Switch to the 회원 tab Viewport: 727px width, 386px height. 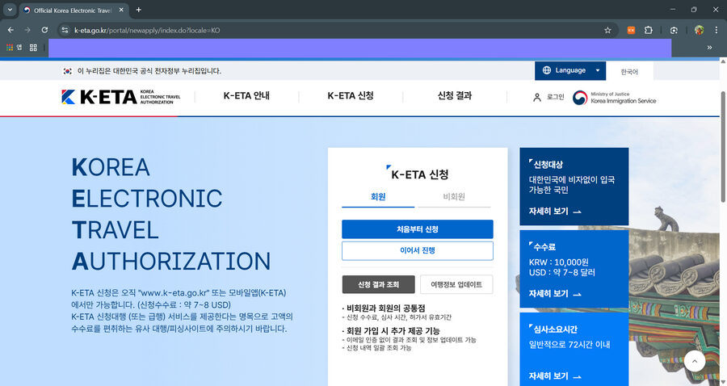coord(378,197)
